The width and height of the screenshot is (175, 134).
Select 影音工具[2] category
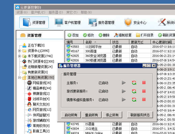tap(41, 131)
